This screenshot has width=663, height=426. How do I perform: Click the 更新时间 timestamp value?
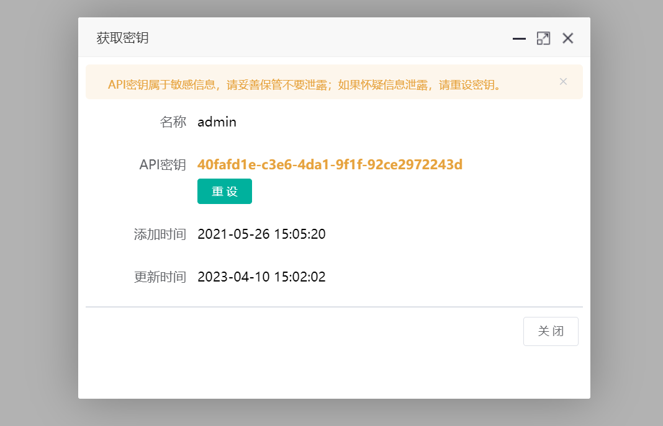coord(261,277)
